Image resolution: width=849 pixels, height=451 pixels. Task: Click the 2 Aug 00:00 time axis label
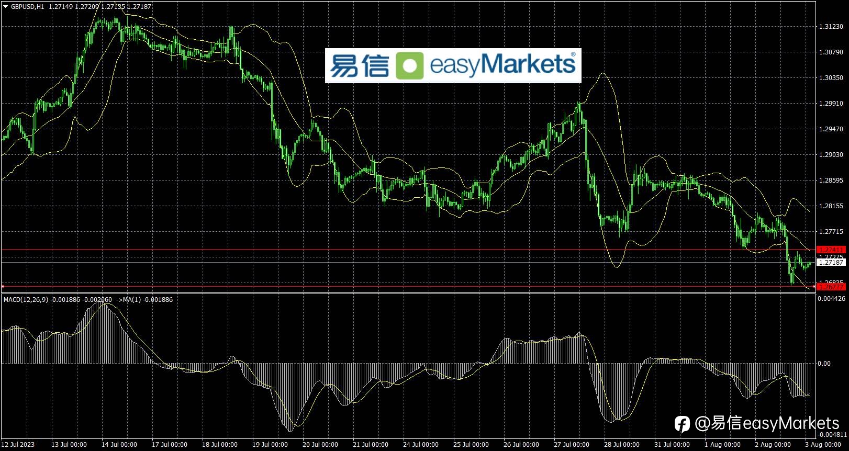773,445
